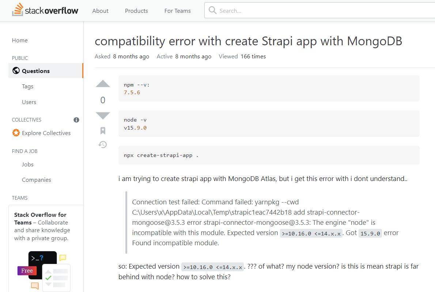Click the COLLECTIVES section heading
Image resolution: width=435 pixels, height=292 pixels.
(27, 120)
